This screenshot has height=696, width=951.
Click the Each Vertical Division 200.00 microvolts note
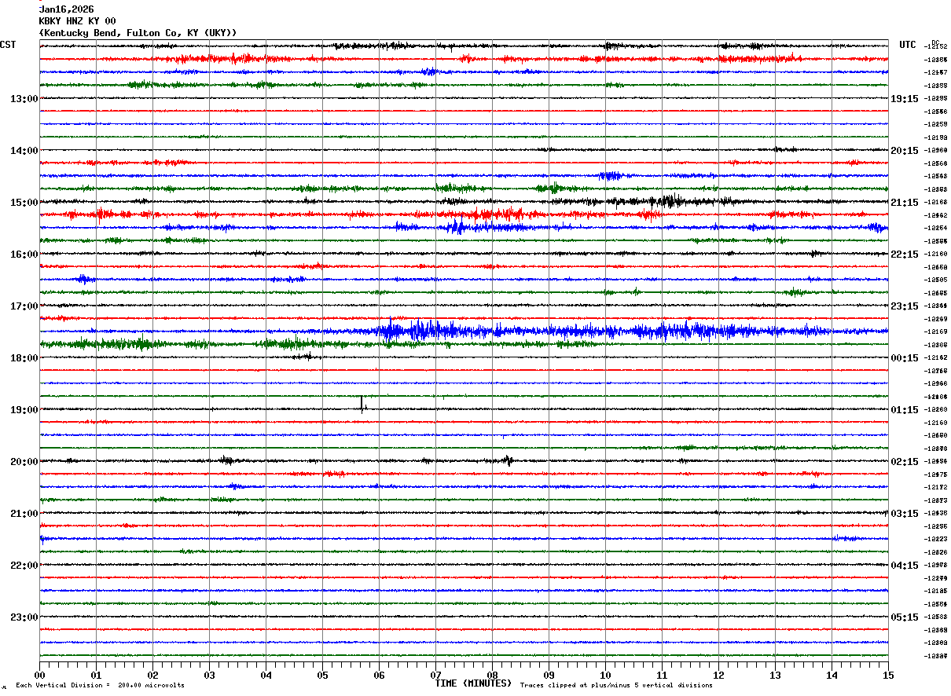pyautogui.click(x=100, y=686)
